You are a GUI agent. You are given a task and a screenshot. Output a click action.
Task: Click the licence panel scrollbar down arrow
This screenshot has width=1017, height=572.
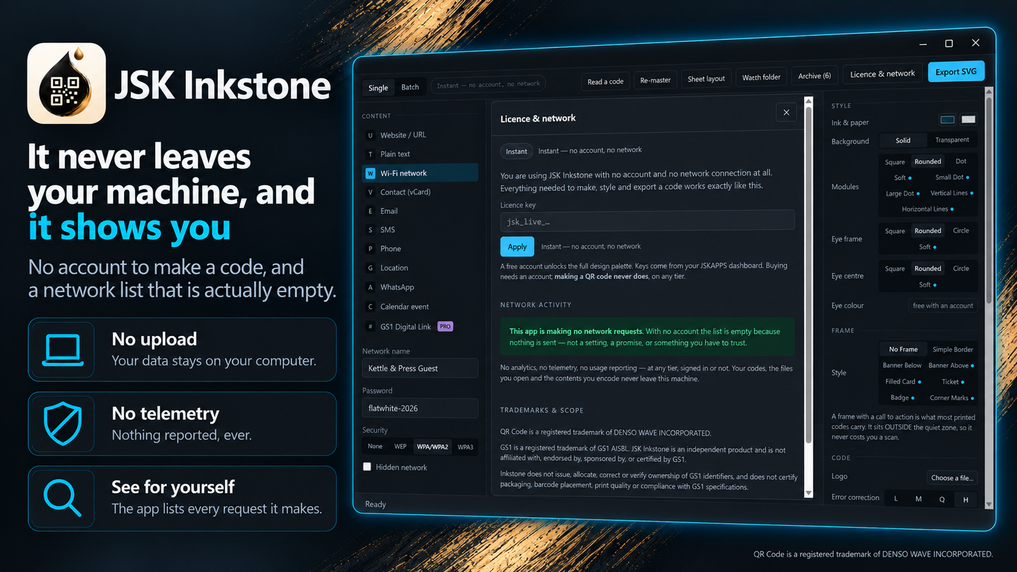[x=809, y=493]
